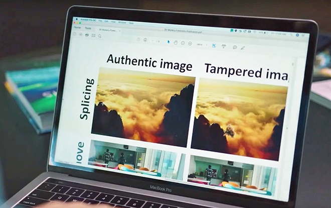Zoom out with the minus circle

point(183,43)
